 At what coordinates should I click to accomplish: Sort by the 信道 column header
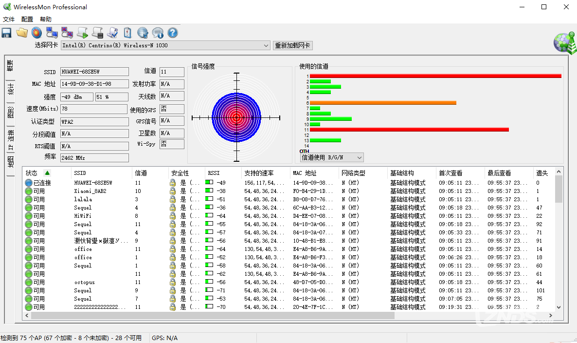[x=150, y=173]
